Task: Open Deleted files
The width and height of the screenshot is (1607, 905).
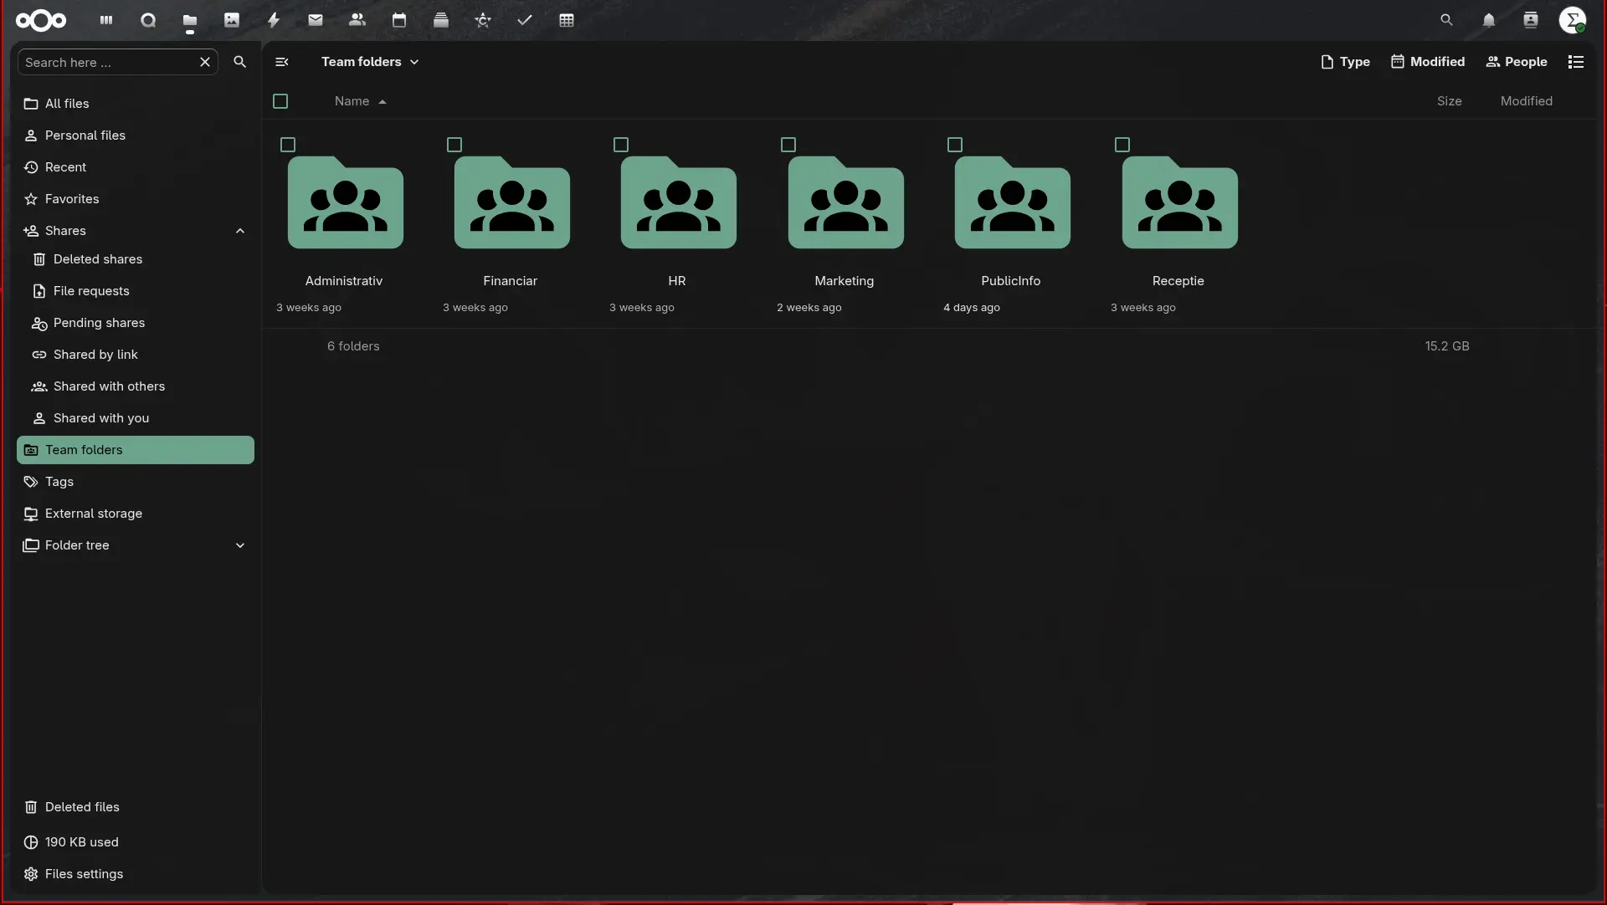Action: pyautogui.click(x=136, y=807)
